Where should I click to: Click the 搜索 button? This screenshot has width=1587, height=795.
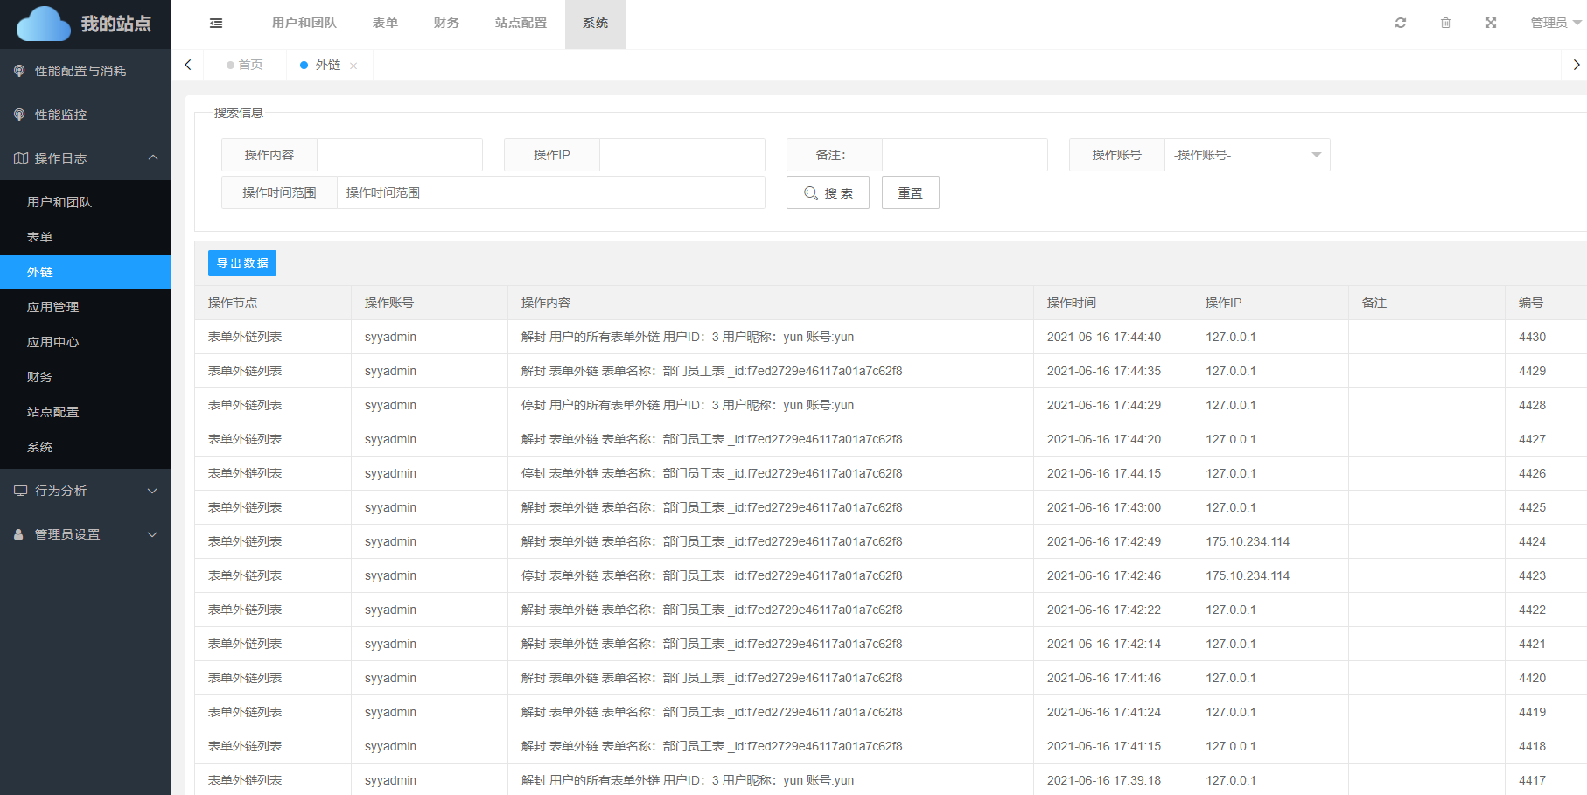(828, 193)
